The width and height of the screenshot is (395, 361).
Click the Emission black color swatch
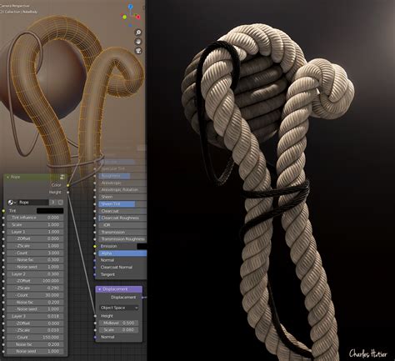tap(142, 246)
